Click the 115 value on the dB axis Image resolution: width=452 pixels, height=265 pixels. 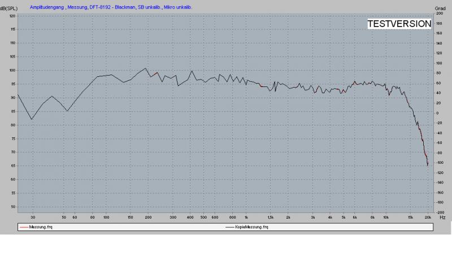(x=12, y=29)
